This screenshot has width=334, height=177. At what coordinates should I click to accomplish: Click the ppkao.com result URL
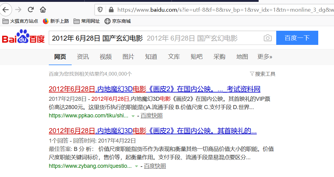pos(89,116)
